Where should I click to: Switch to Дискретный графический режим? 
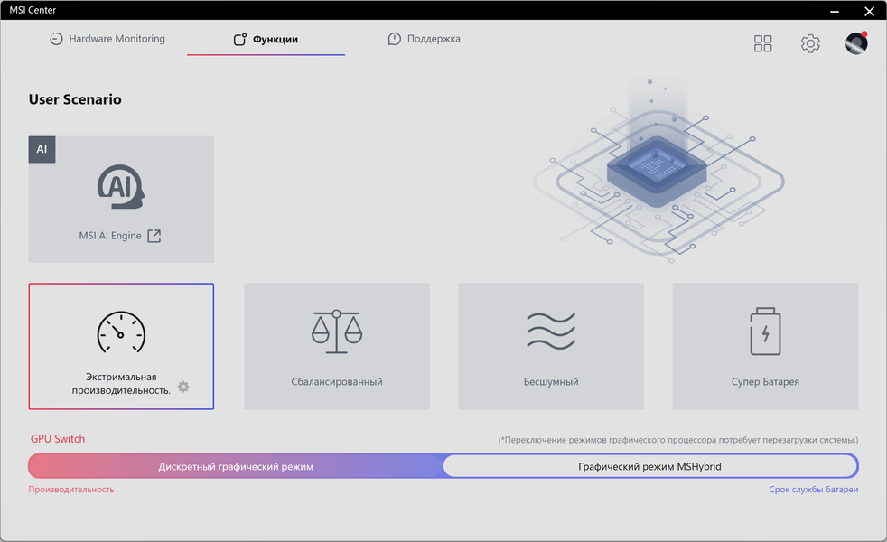point(236,466)
